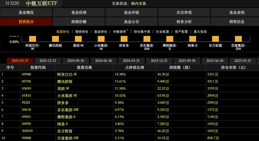Screen dimensions: 259x141
Task: Sort by 持股数（股） column header
Action: (x=181, y=67)
